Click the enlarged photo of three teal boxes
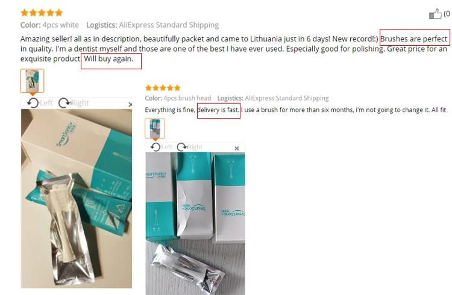The image size is (452, 295). (195, 223)
